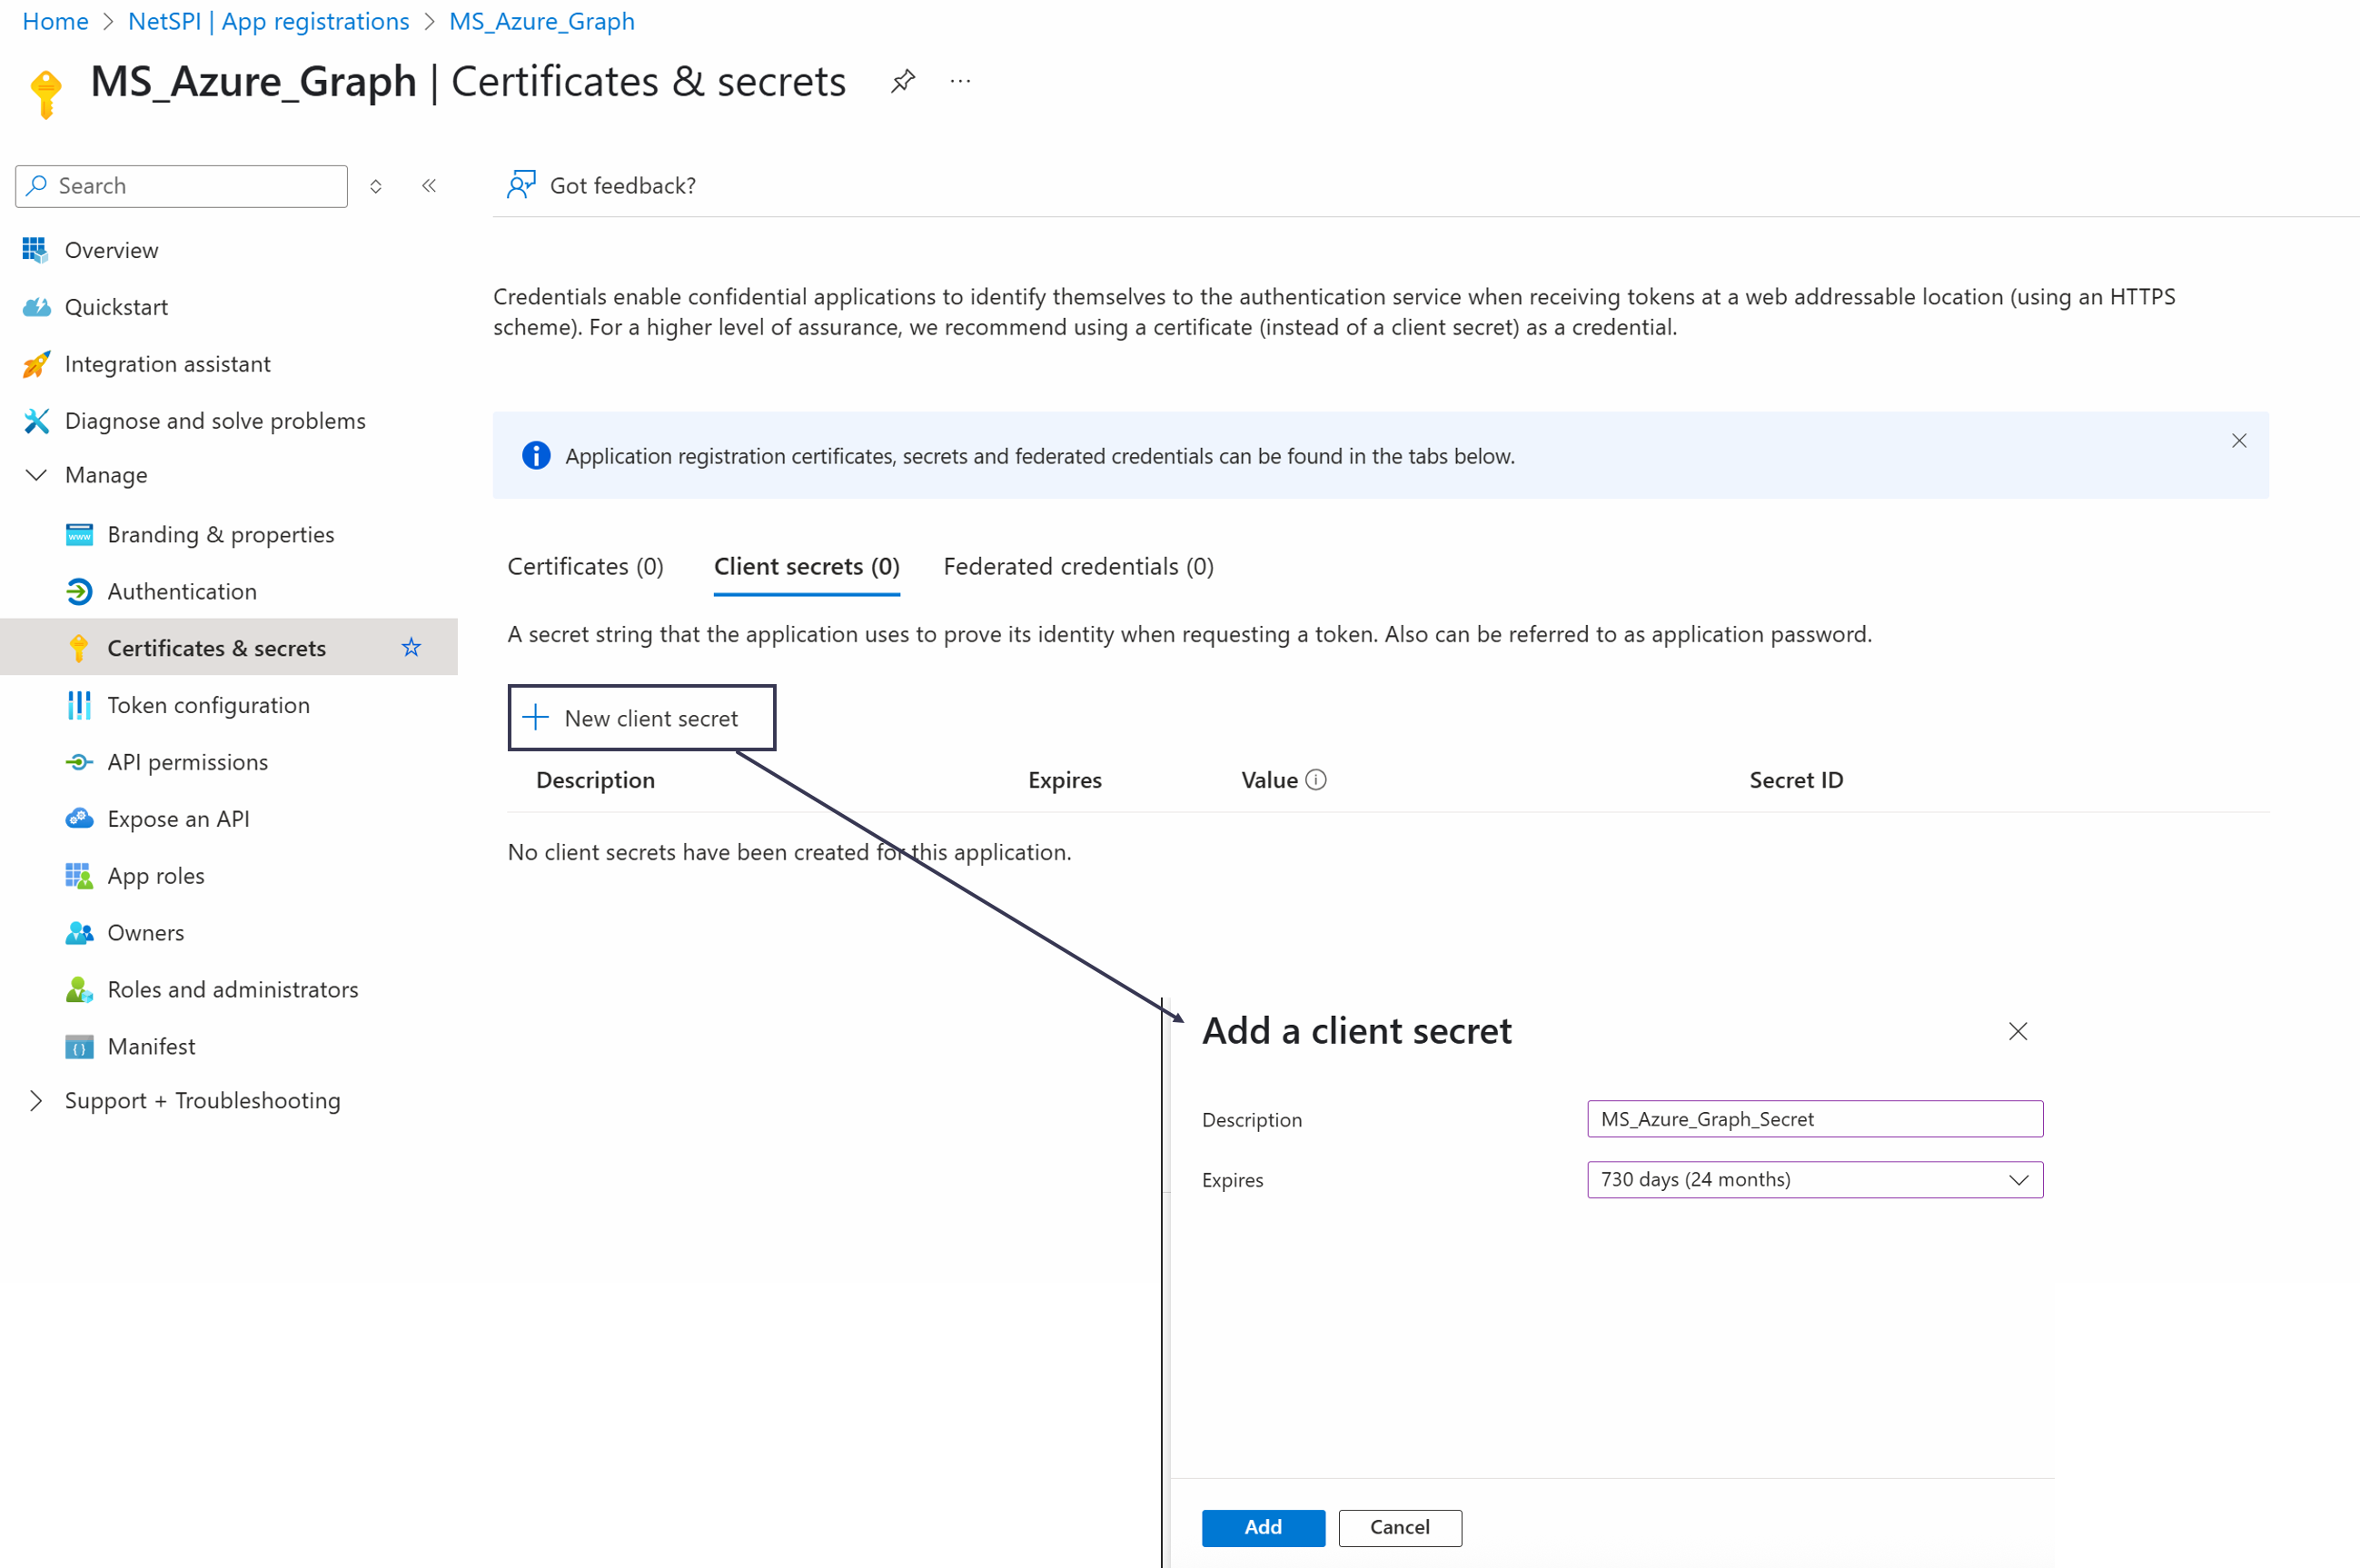2360x1568 pixels.
Task: Click the Branding & properties icon
Action: [79, 535]
